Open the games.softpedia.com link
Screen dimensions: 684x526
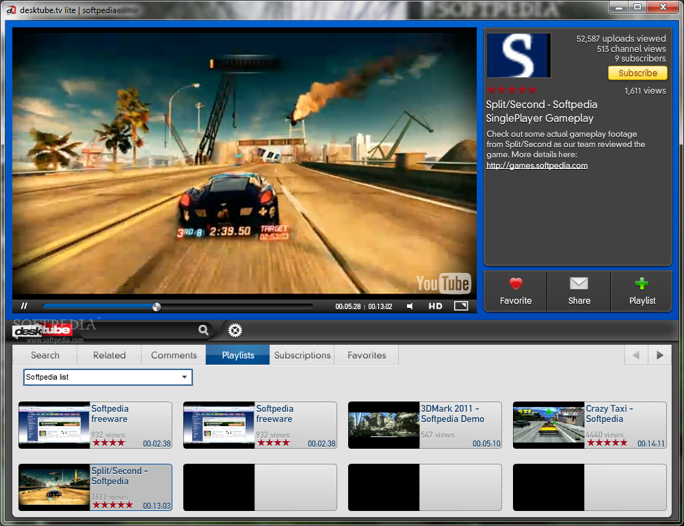(536, 166)
